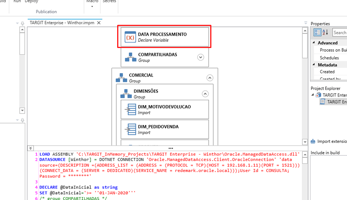Image resolution: width=347 pixels, height=200 pixels.
Task: Collapse the COMERCIAL group
Action: point(210,78)
